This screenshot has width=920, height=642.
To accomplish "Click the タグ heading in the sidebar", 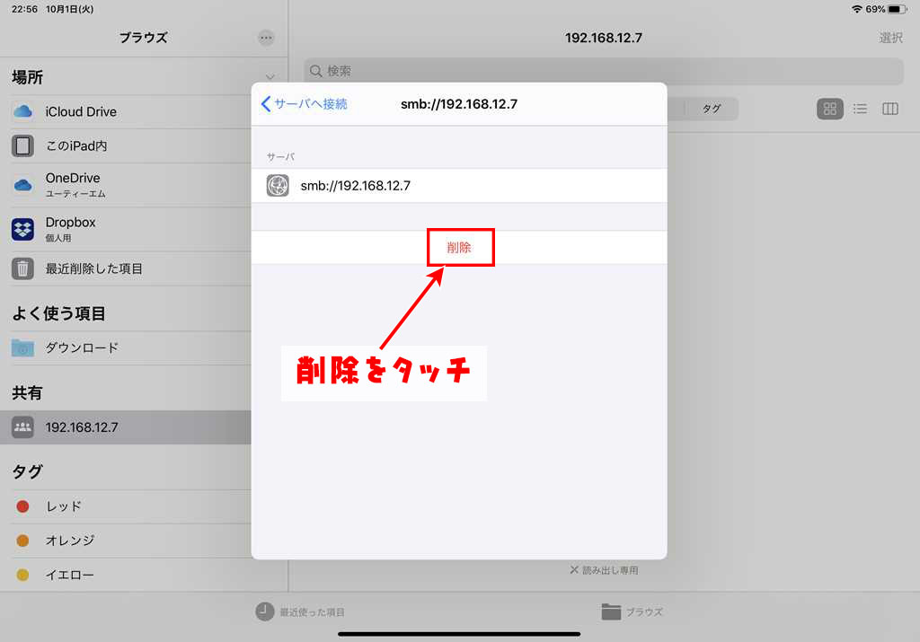I will point(27,472).
